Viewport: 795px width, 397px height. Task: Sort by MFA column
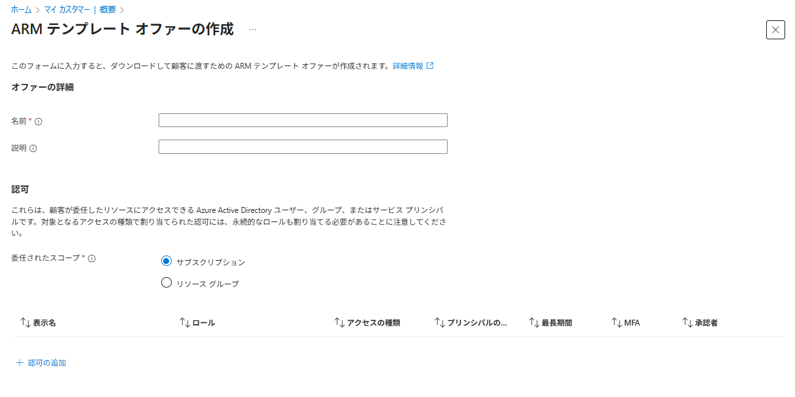tap(625, 323)
